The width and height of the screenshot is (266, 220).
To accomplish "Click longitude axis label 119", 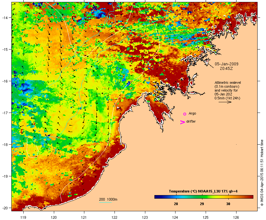I will tap(23, 217).
